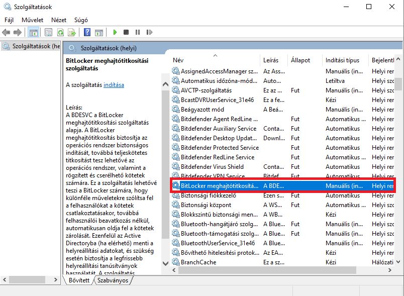This screenshot has height=296, width=404.
Task: Click the Back arrow in the toolbar
Action: pyautogui.click(x=6, y=32)
